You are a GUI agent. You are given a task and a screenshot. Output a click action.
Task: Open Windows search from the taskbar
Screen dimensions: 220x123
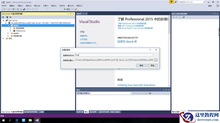point(10,120)
